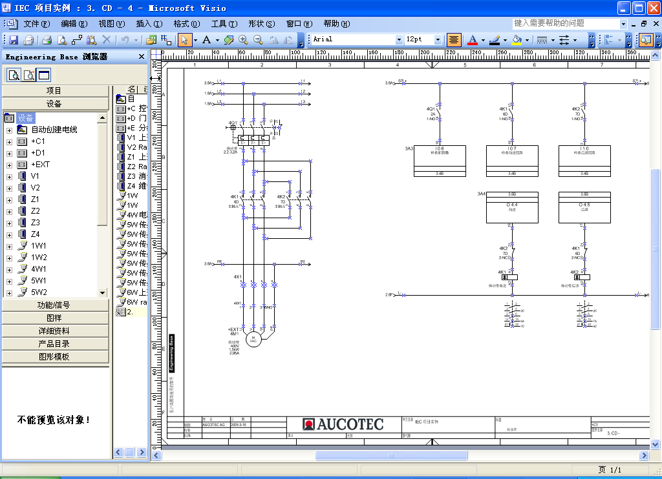Click list row "V2 Ra"

(x=132, y=147)
